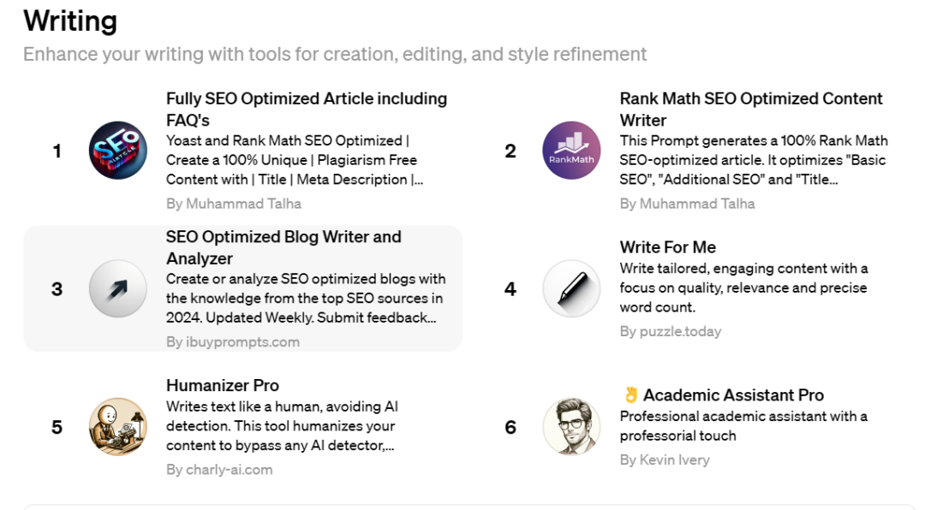Select the By puzzle.today author line

670,331
